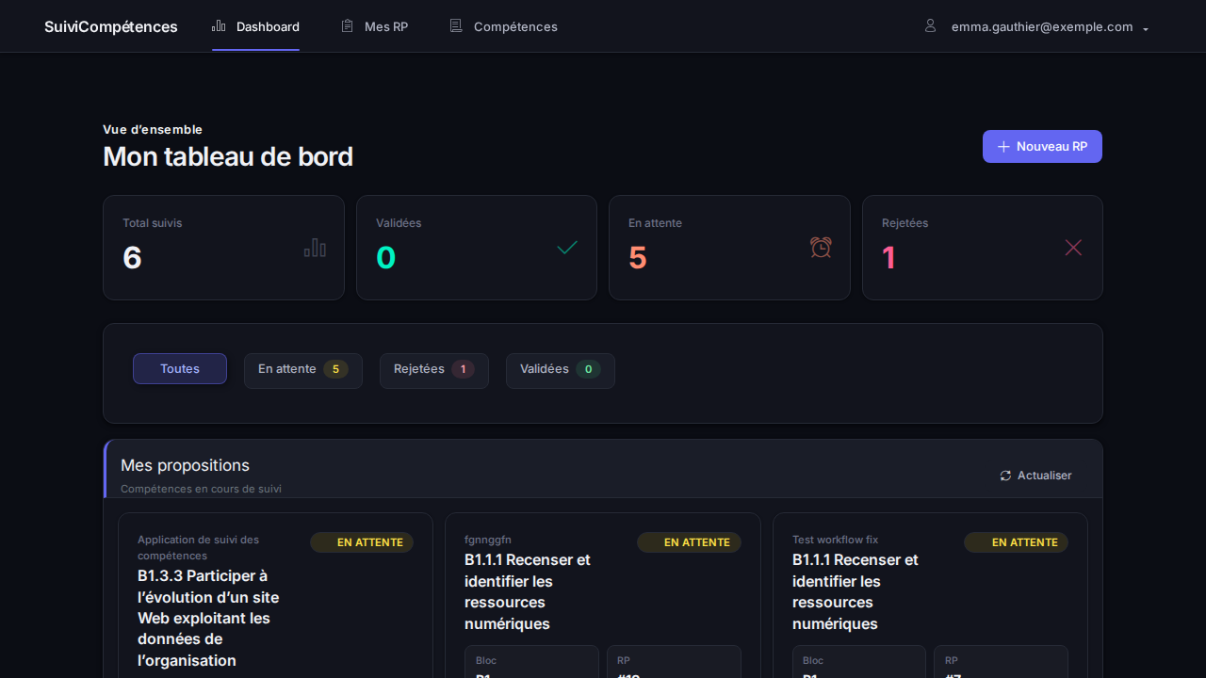Click the Rejetées stat card showing 1
The width and height of the screenshot is (1206, 678).
(983, 248)
